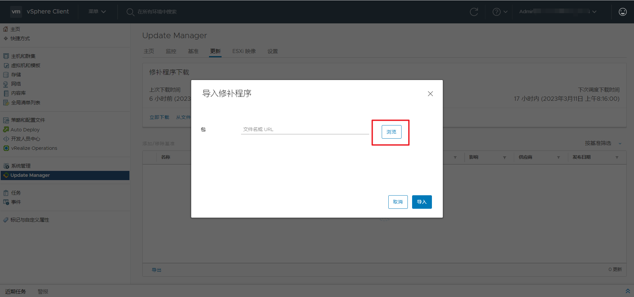
Task: Click the 快捷方式 shortcut icon
Action: click(x=6, y=39)
